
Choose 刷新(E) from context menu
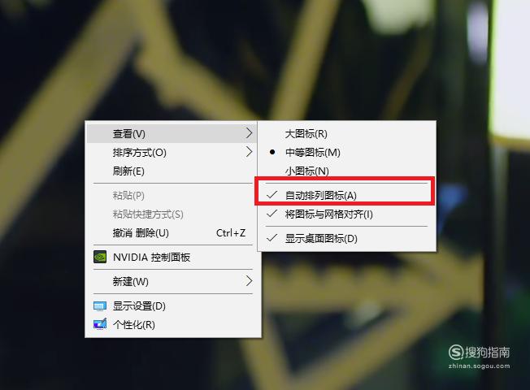pos(172,171)
